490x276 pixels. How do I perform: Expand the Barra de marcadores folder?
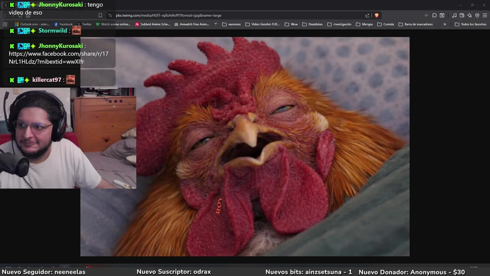click(x=416, y=24)
